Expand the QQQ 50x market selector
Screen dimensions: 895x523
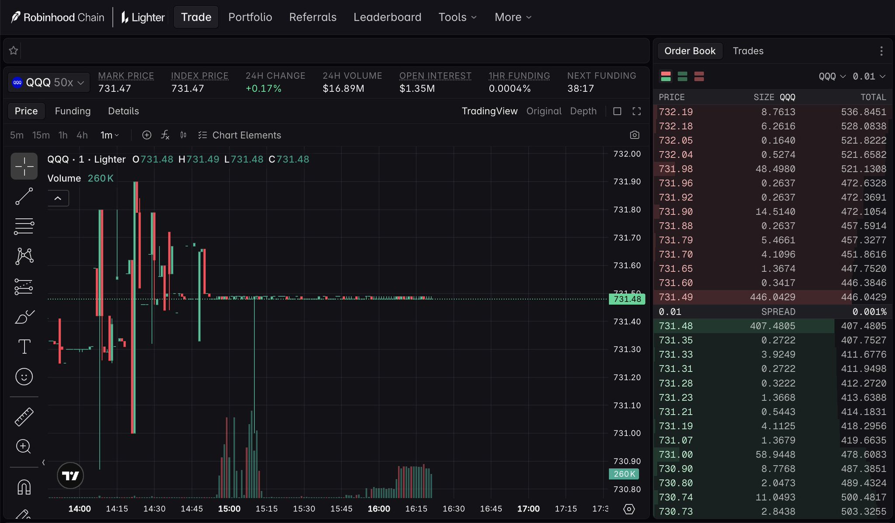coord(49,82)
